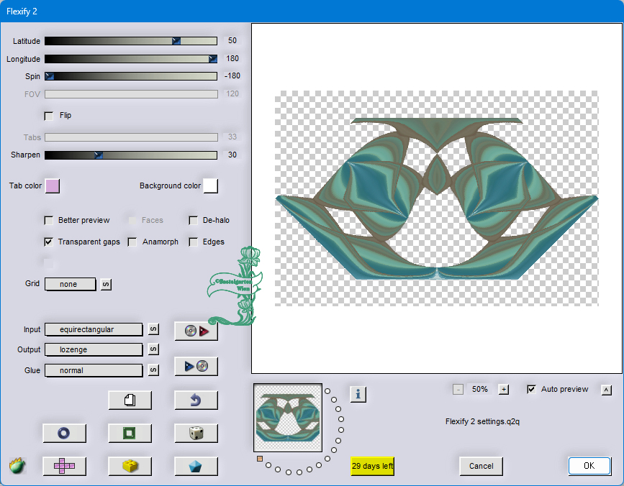Open the info button beside thumbnail

click(358, 393)
